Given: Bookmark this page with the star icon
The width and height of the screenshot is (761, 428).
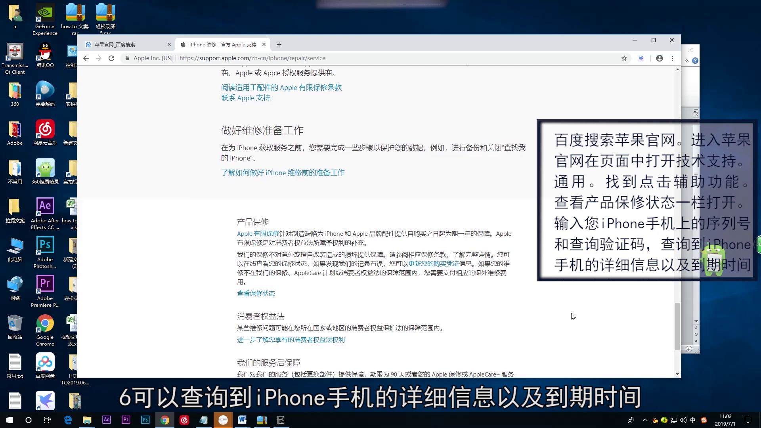Looking at the screenshot, I should coord(624,58).
